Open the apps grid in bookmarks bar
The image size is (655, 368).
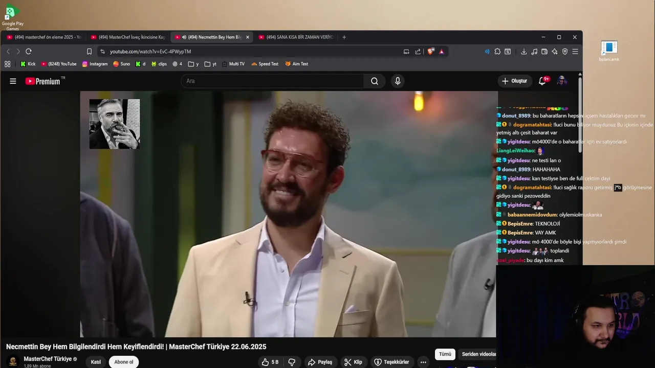7,64
